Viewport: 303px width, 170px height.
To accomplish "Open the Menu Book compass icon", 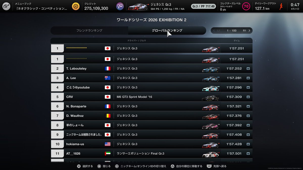I will click(75, 6).
